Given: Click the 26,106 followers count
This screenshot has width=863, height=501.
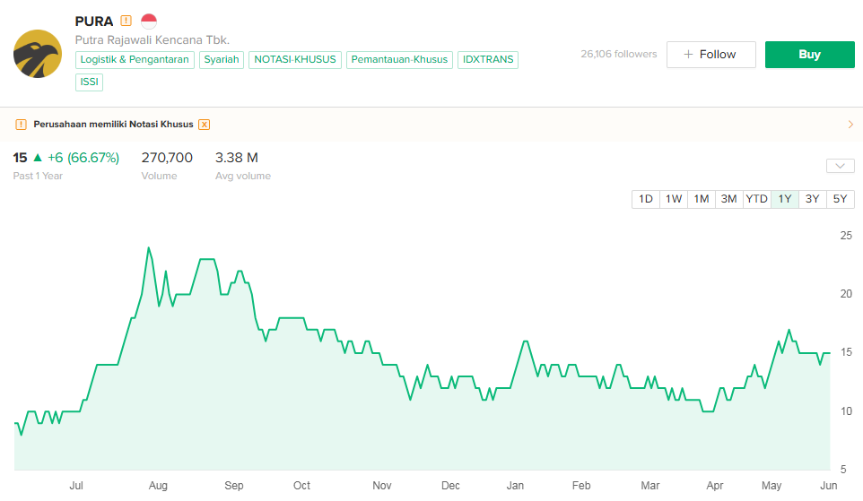Looking at the screenshot, I should [x=618, y=55].
